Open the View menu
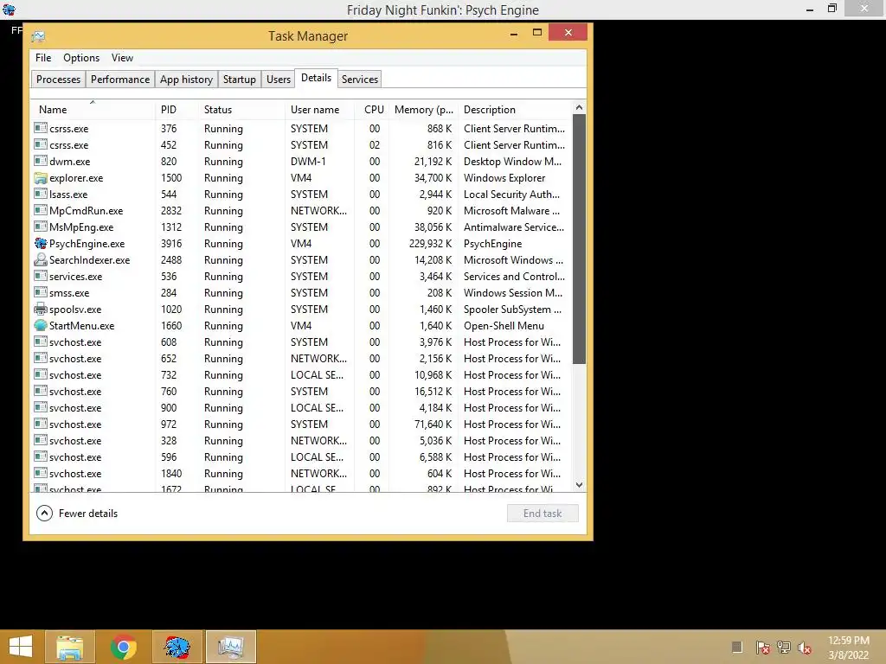 click(x=122, y=58)
